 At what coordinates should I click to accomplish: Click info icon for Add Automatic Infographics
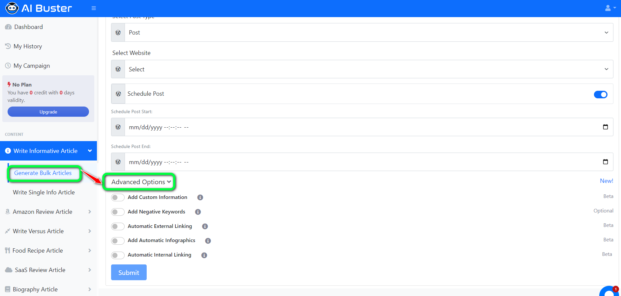coord(208,241)
